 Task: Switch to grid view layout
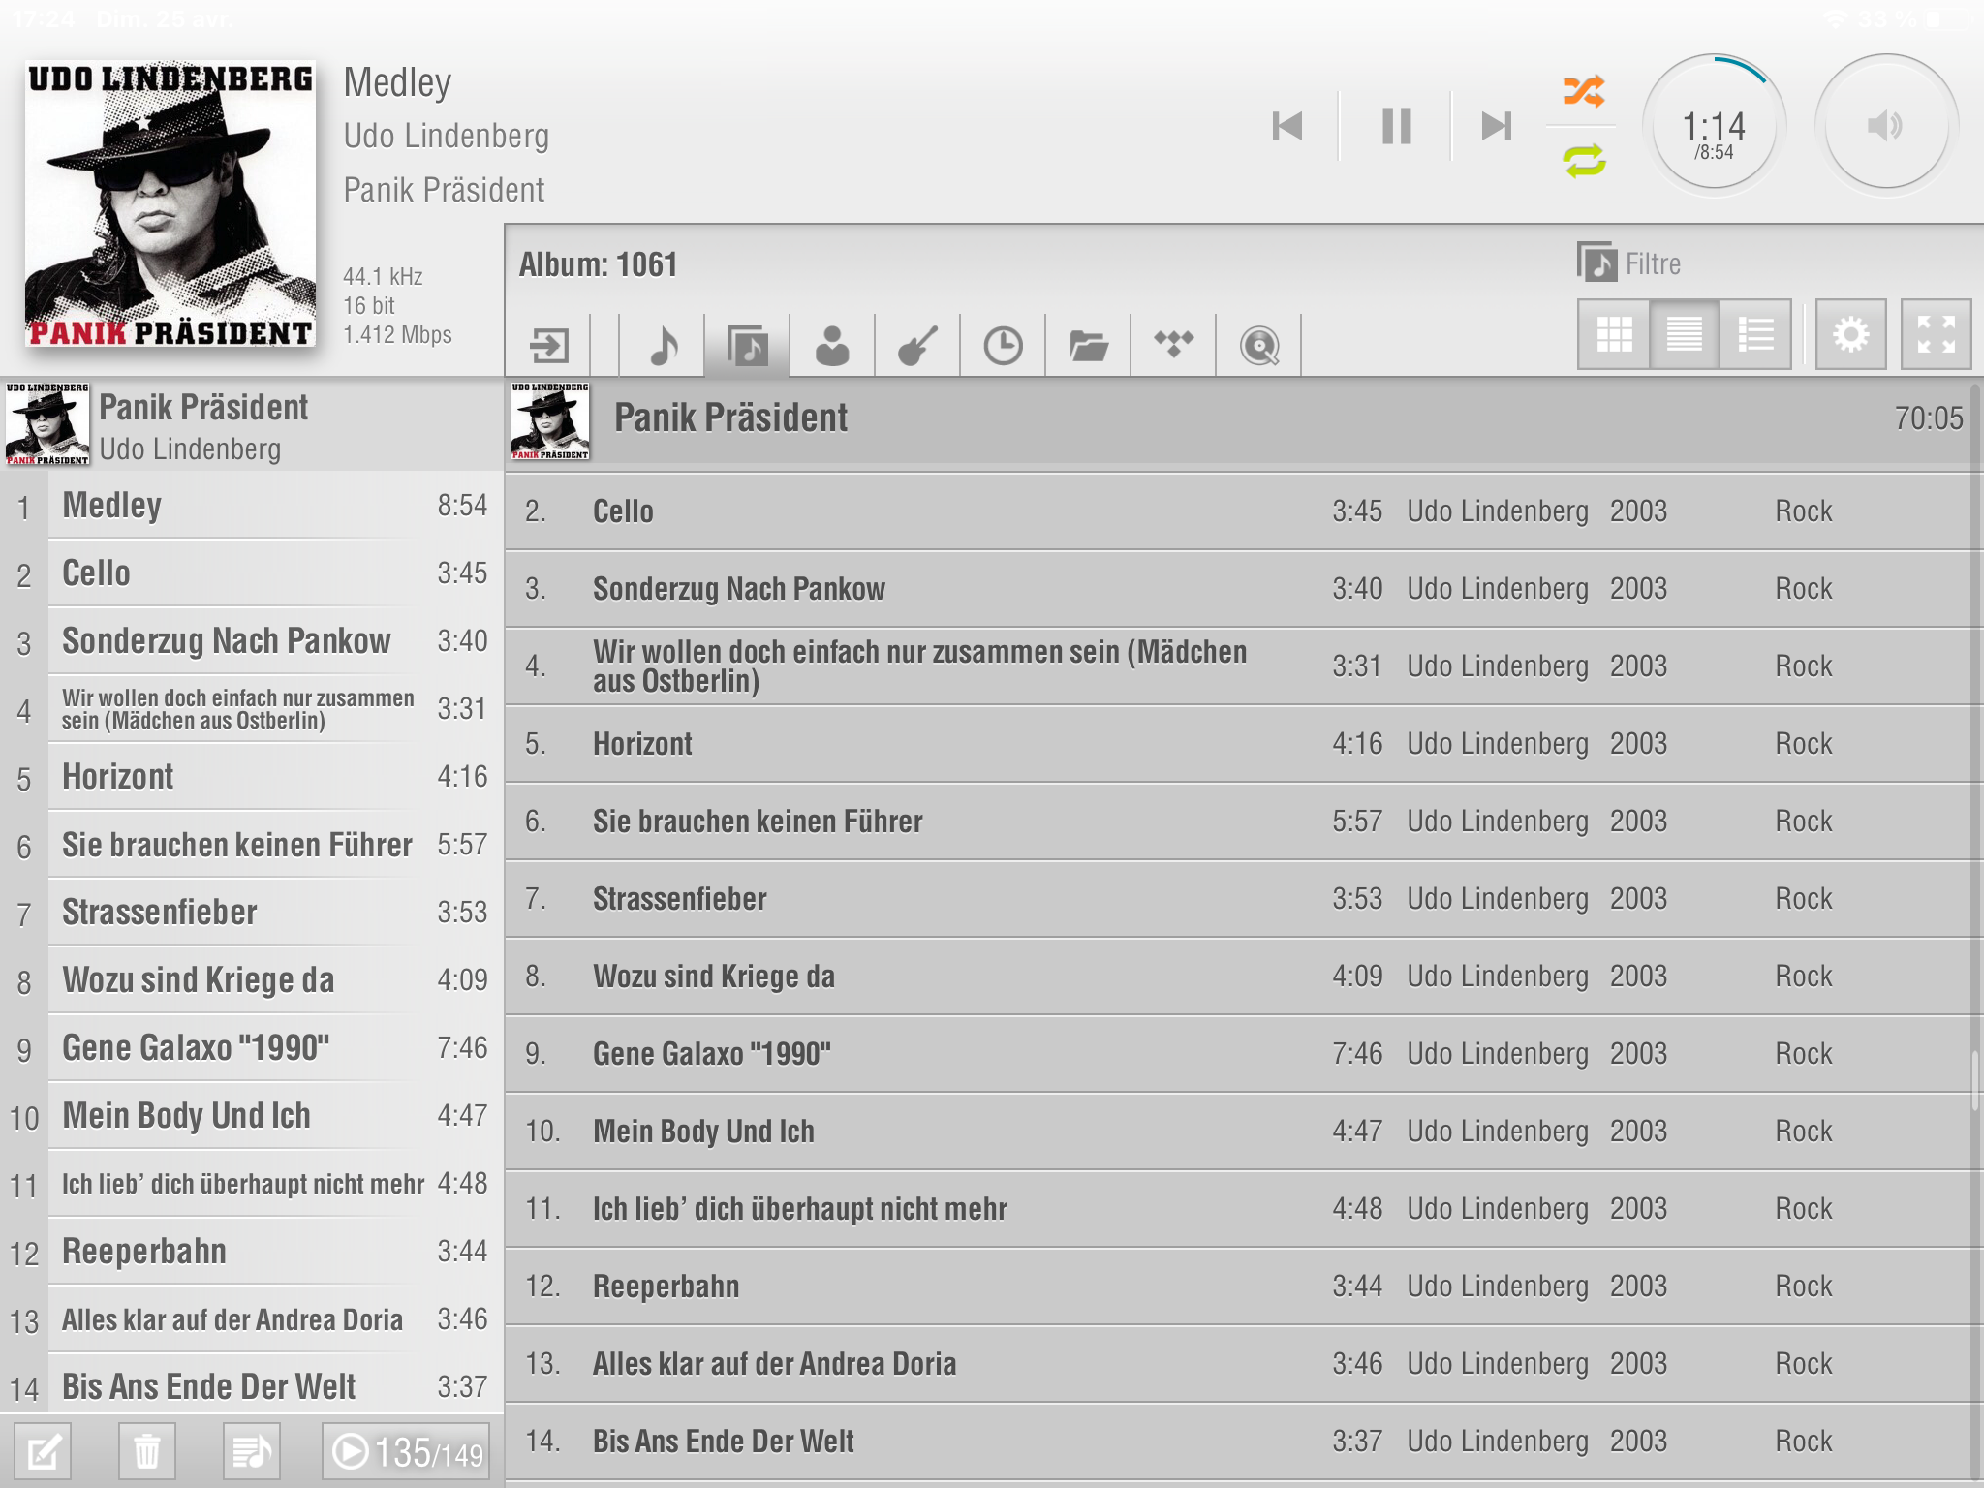(1614, 335)
